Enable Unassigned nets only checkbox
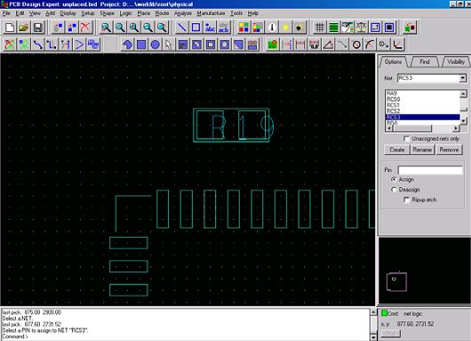The image size is (471, 341). (406, 139)
